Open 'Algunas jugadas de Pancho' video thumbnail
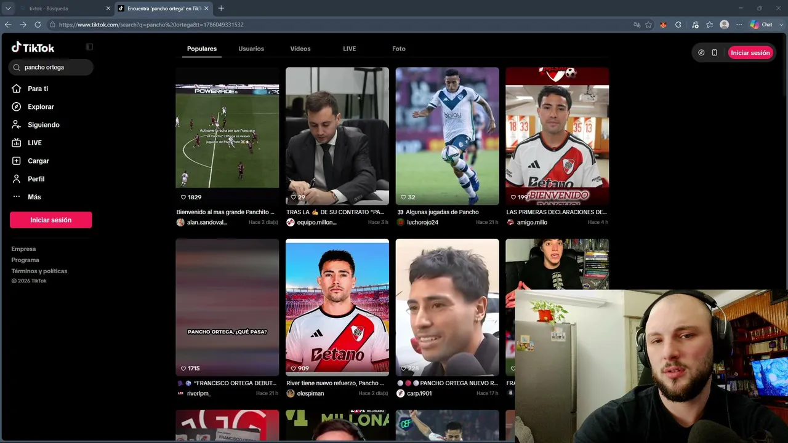This screenshot has width=788, height=443. pos(448,136)
